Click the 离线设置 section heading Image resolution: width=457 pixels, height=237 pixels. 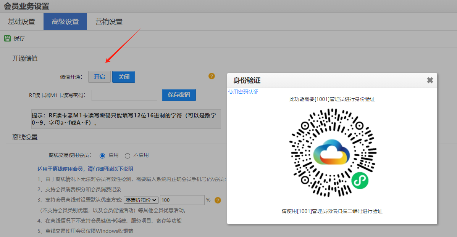pos(25,137)
